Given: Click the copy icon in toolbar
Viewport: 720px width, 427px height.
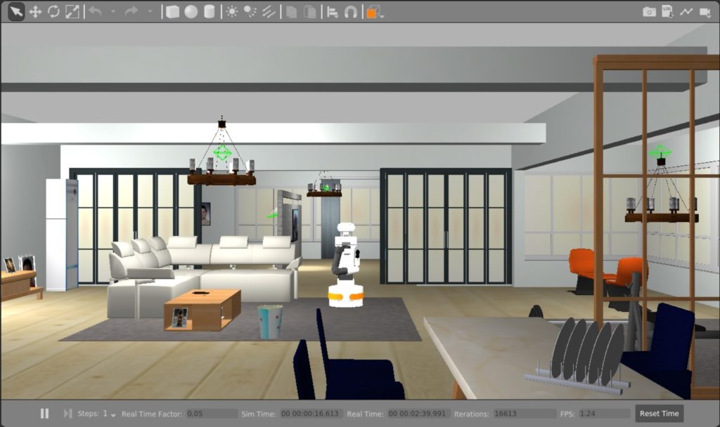Looking at the screenshot, I should click(x=291, y=12).
